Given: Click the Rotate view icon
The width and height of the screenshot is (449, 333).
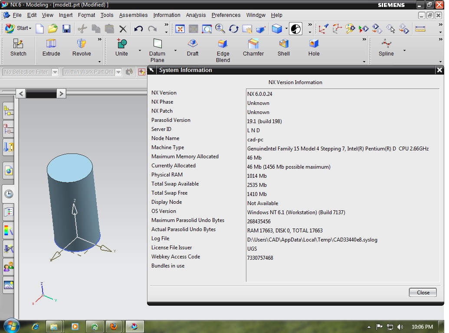Looking at the screenshot, I should coord(234,29).
